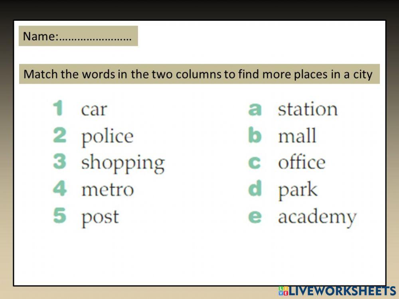399x299 pixels.
Task: Click the word 'station' in right column
Action: (308, 109)
